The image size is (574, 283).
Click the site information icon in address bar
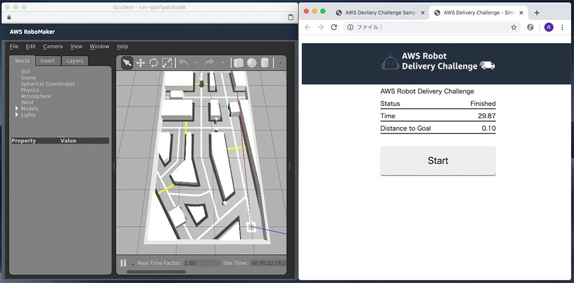coord(350,27)
